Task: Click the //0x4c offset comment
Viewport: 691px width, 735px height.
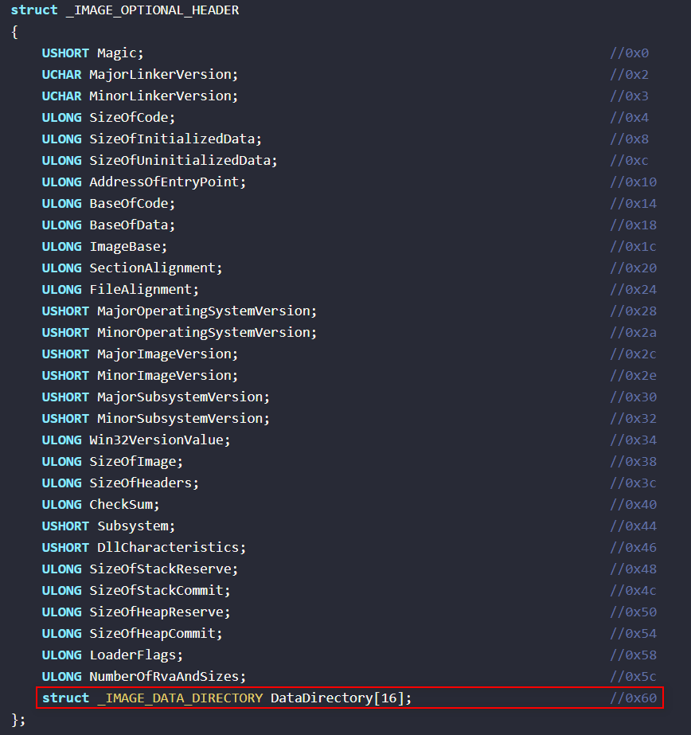Action: [634, 591]
